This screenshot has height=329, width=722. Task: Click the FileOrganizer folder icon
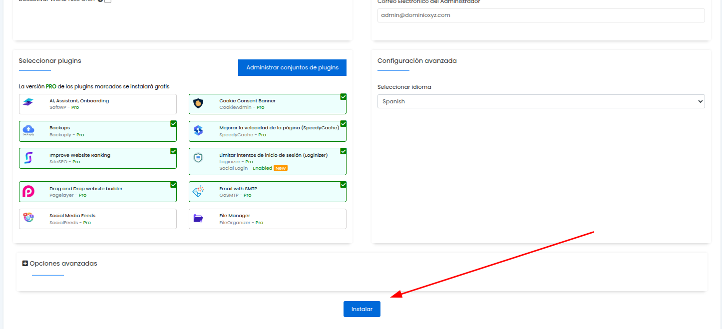click(x=198, y=218)
